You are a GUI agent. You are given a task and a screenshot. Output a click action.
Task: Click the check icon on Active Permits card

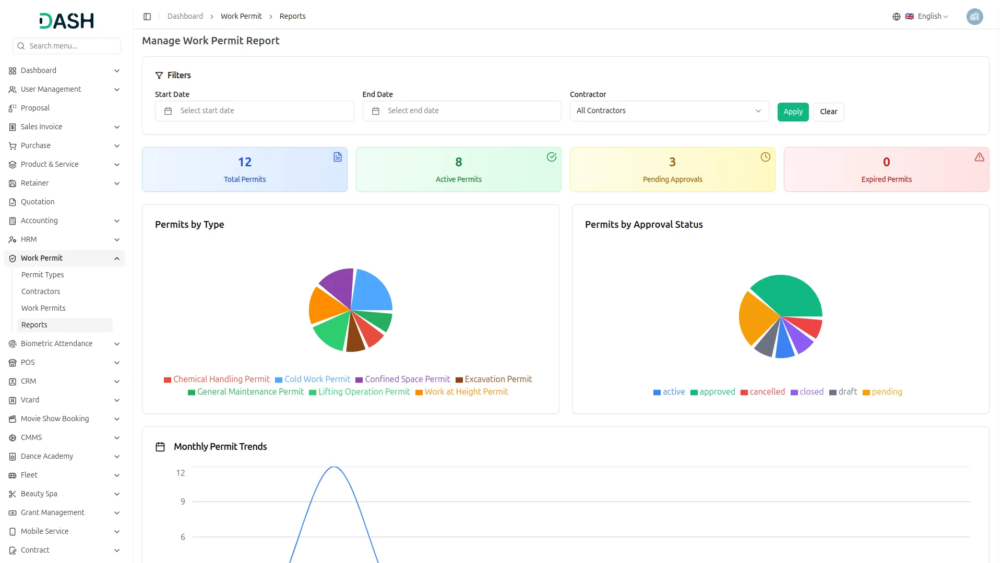point(551,157)
